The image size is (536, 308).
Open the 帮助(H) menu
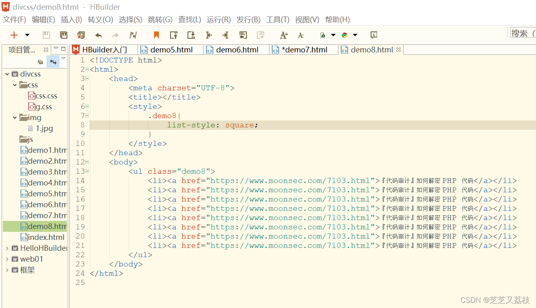pyautogui.click(x=337, y=19)
